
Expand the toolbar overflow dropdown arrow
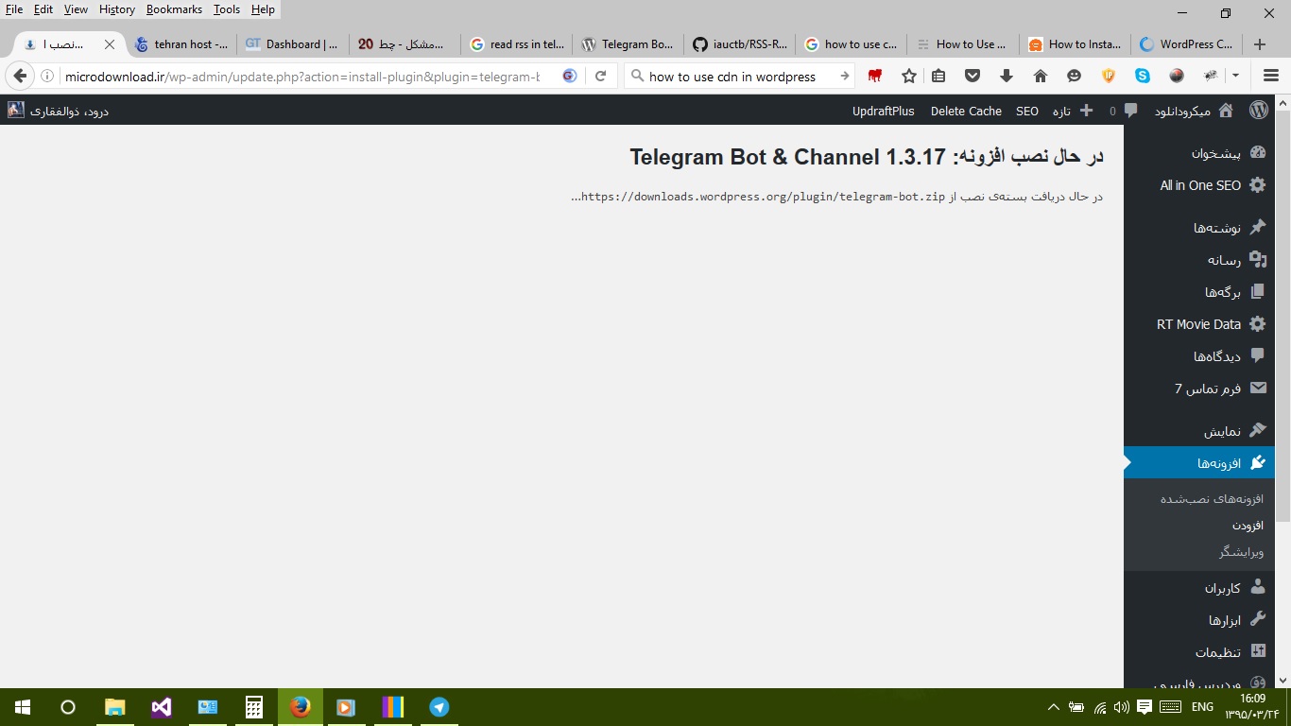pyautogui.click(x=1235, y=76)
